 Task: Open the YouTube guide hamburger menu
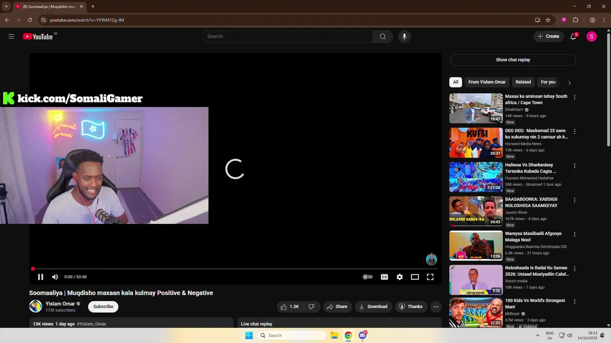(x=11, y=37)
